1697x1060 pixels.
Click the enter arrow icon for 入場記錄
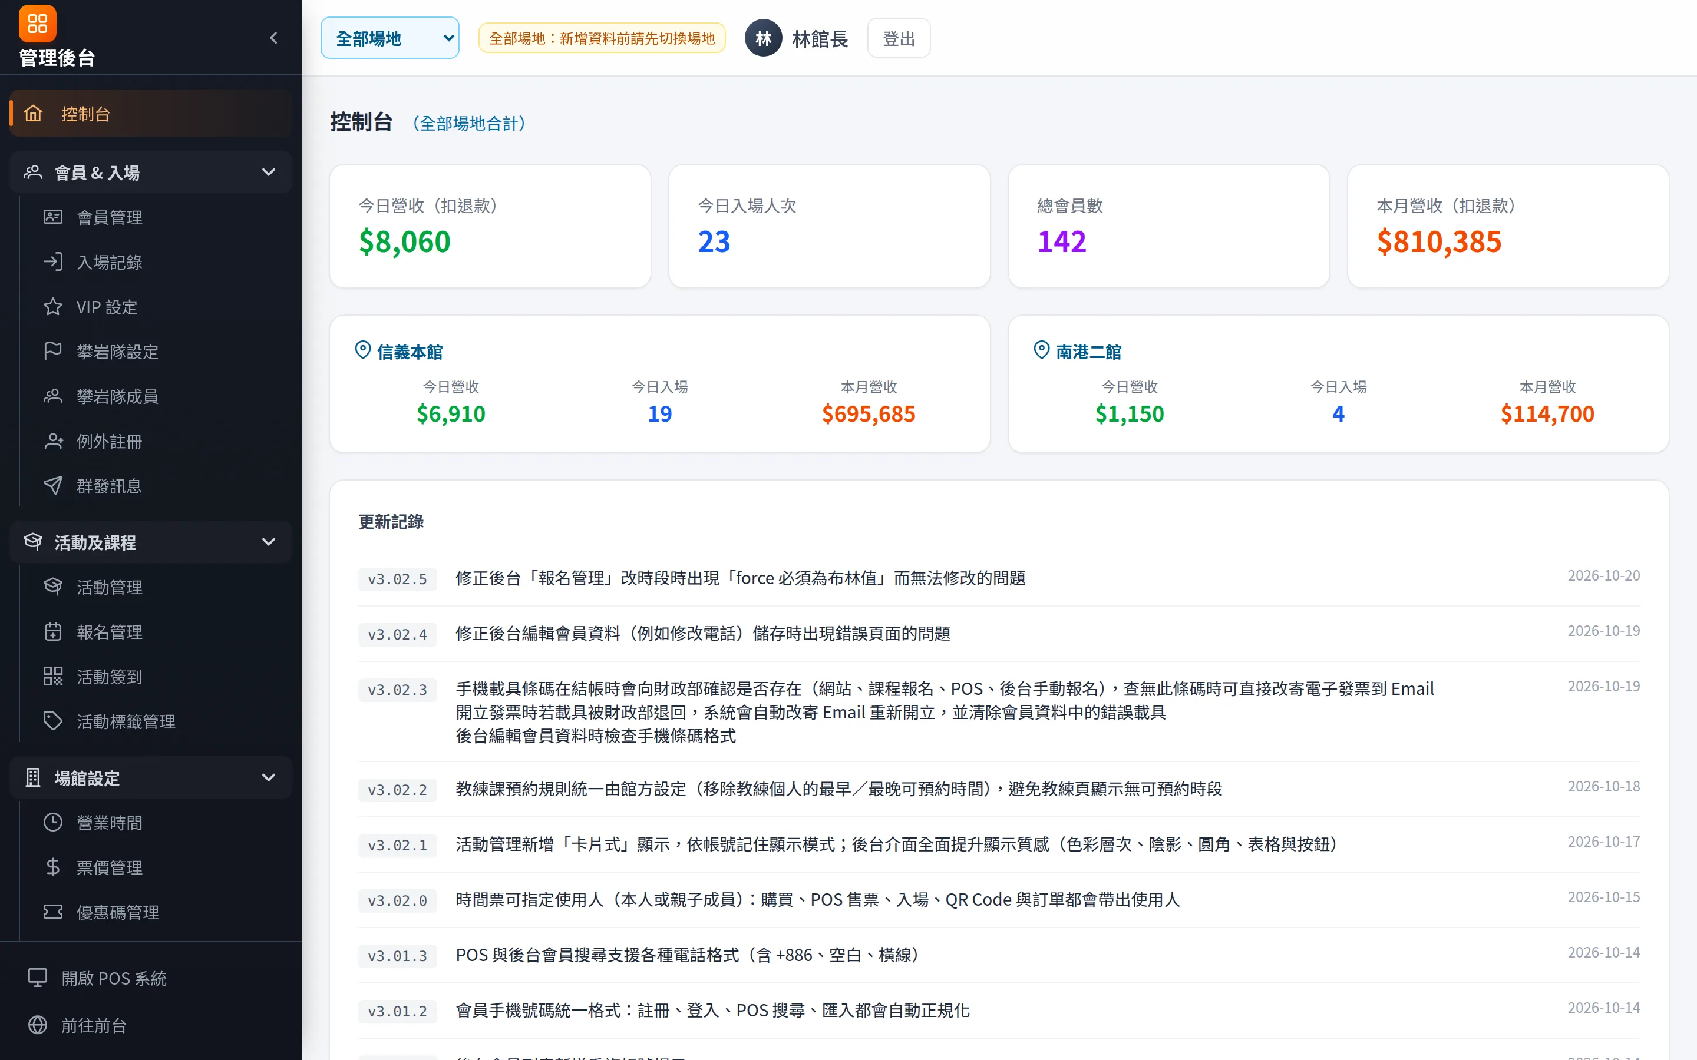pyautogui.click(x=52, y=262)
